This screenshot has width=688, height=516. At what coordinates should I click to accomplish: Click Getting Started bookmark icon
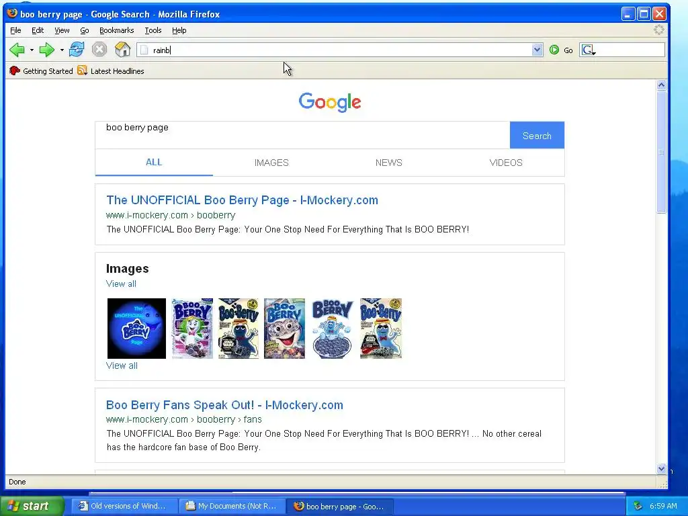click(15, 71)
